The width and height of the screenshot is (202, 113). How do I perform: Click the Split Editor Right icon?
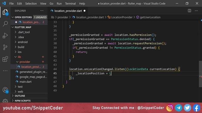pyautogui.click(x=189, y=11)
